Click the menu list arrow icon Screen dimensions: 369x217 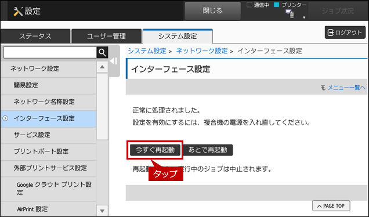[323, 88]
